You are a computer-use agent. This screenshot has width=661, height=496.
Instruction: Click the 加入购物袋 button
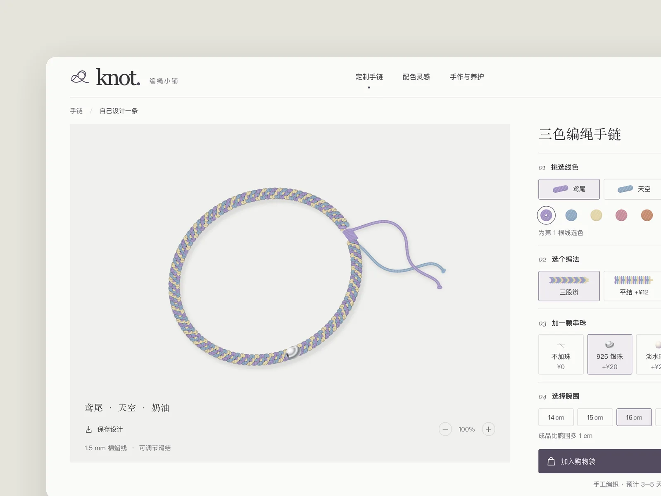coord(600,461)
